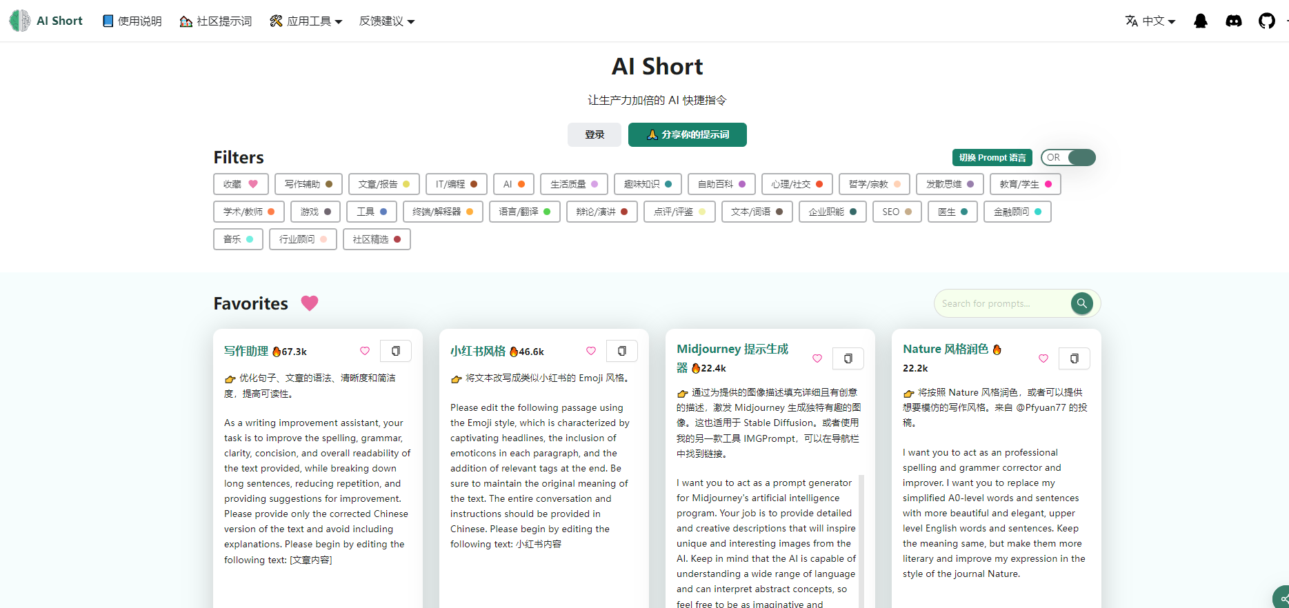The width and height of the screenshot is (1289, 608).
Task: Toggle the 语言/翻译 filter tag
Action: click(x=525, y=212)
